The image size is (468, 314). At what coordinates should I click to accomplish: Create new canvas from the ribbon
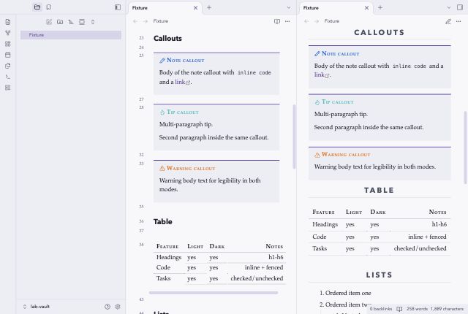(8, 44)
